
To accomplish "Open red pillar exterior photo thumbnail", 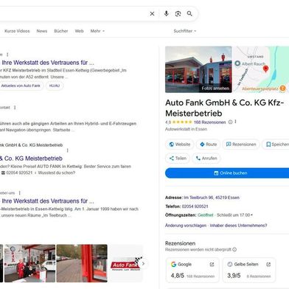I will click(x=82, y=263).
